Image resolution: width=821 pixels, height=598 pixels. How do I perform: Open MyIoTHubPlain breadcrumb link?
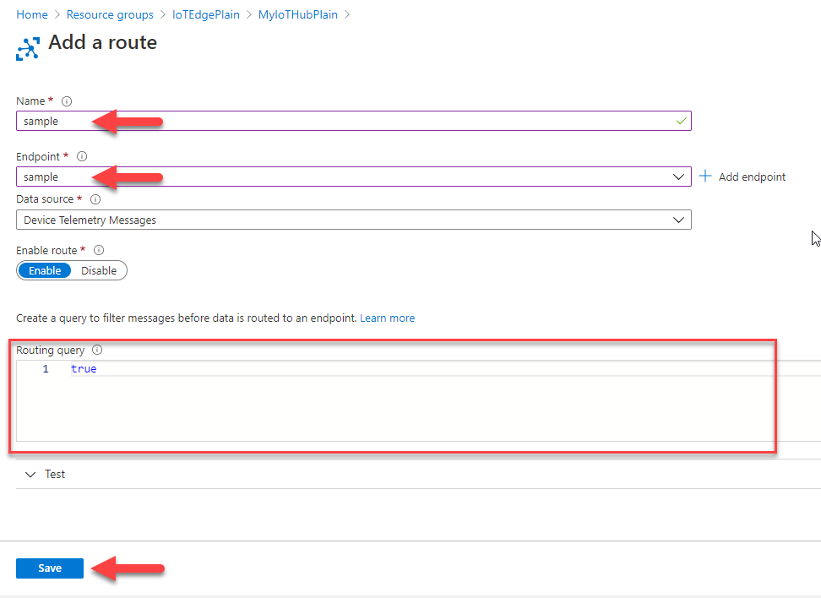pyautogui.click(x=298, y=14)
